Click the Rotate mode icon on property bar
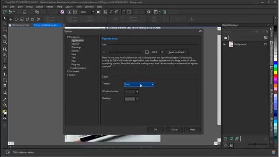 [16, 19]
